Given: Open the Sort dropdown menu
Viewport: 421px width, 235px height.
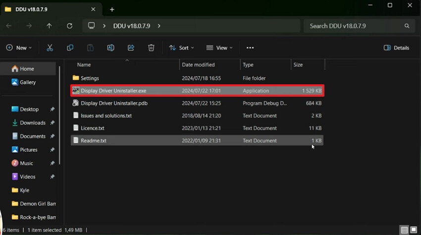Looking at the screenshot, I should (181, 48).
